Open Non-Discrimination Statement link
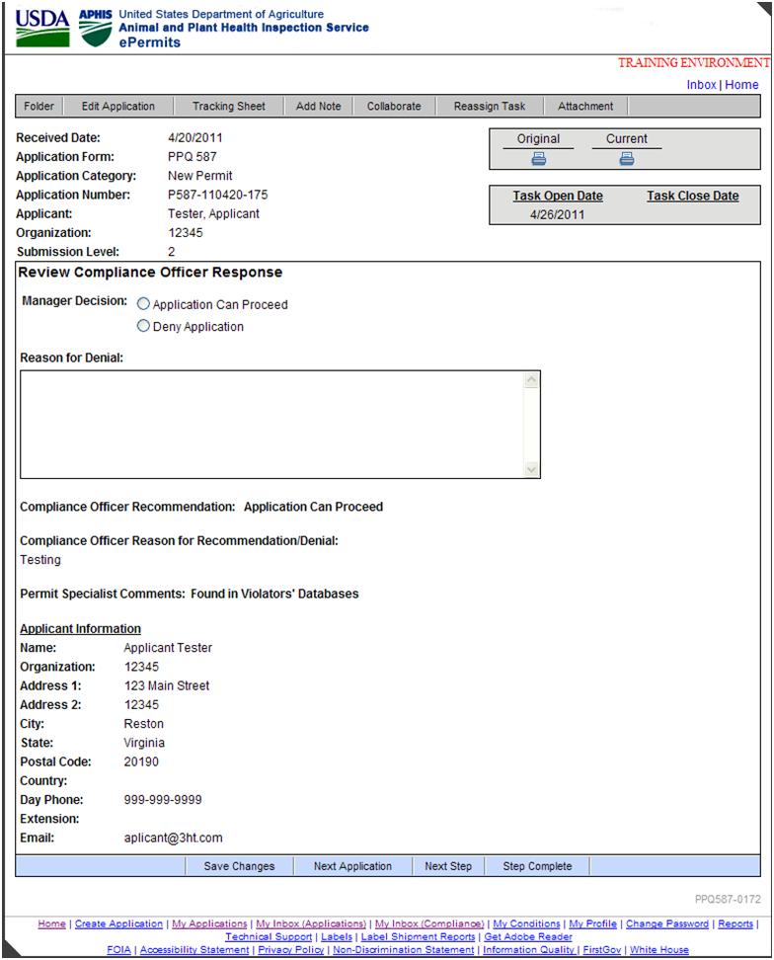This screenshot has height=960, width=774. click(x=403, y=949)
